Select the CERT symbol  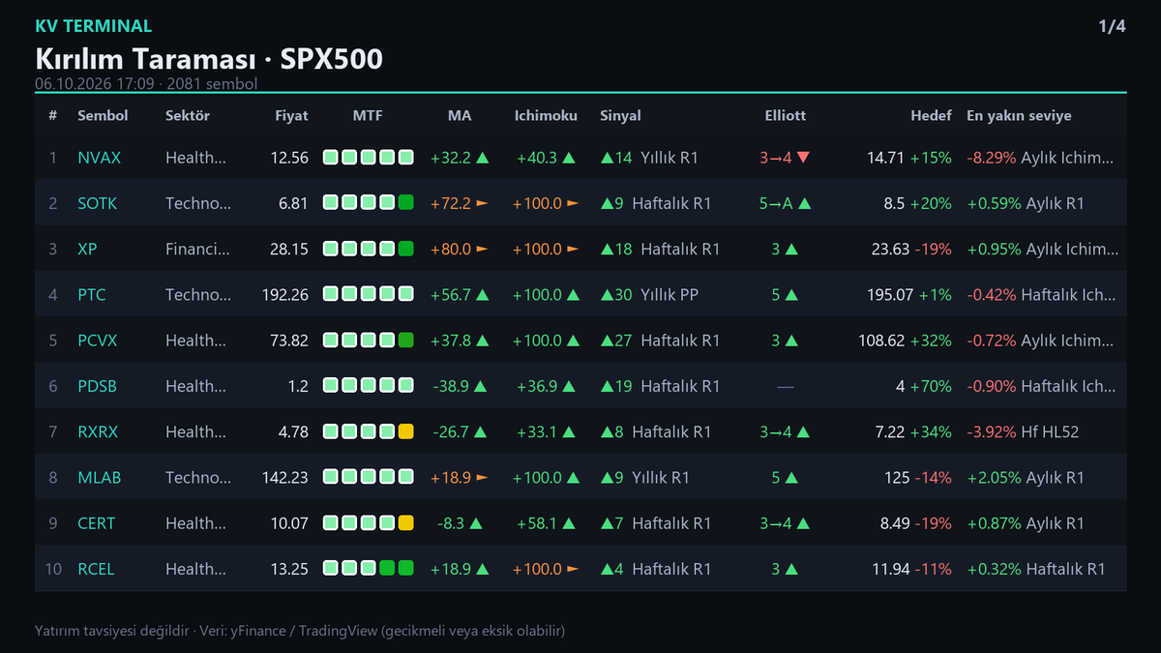point(96,523)
